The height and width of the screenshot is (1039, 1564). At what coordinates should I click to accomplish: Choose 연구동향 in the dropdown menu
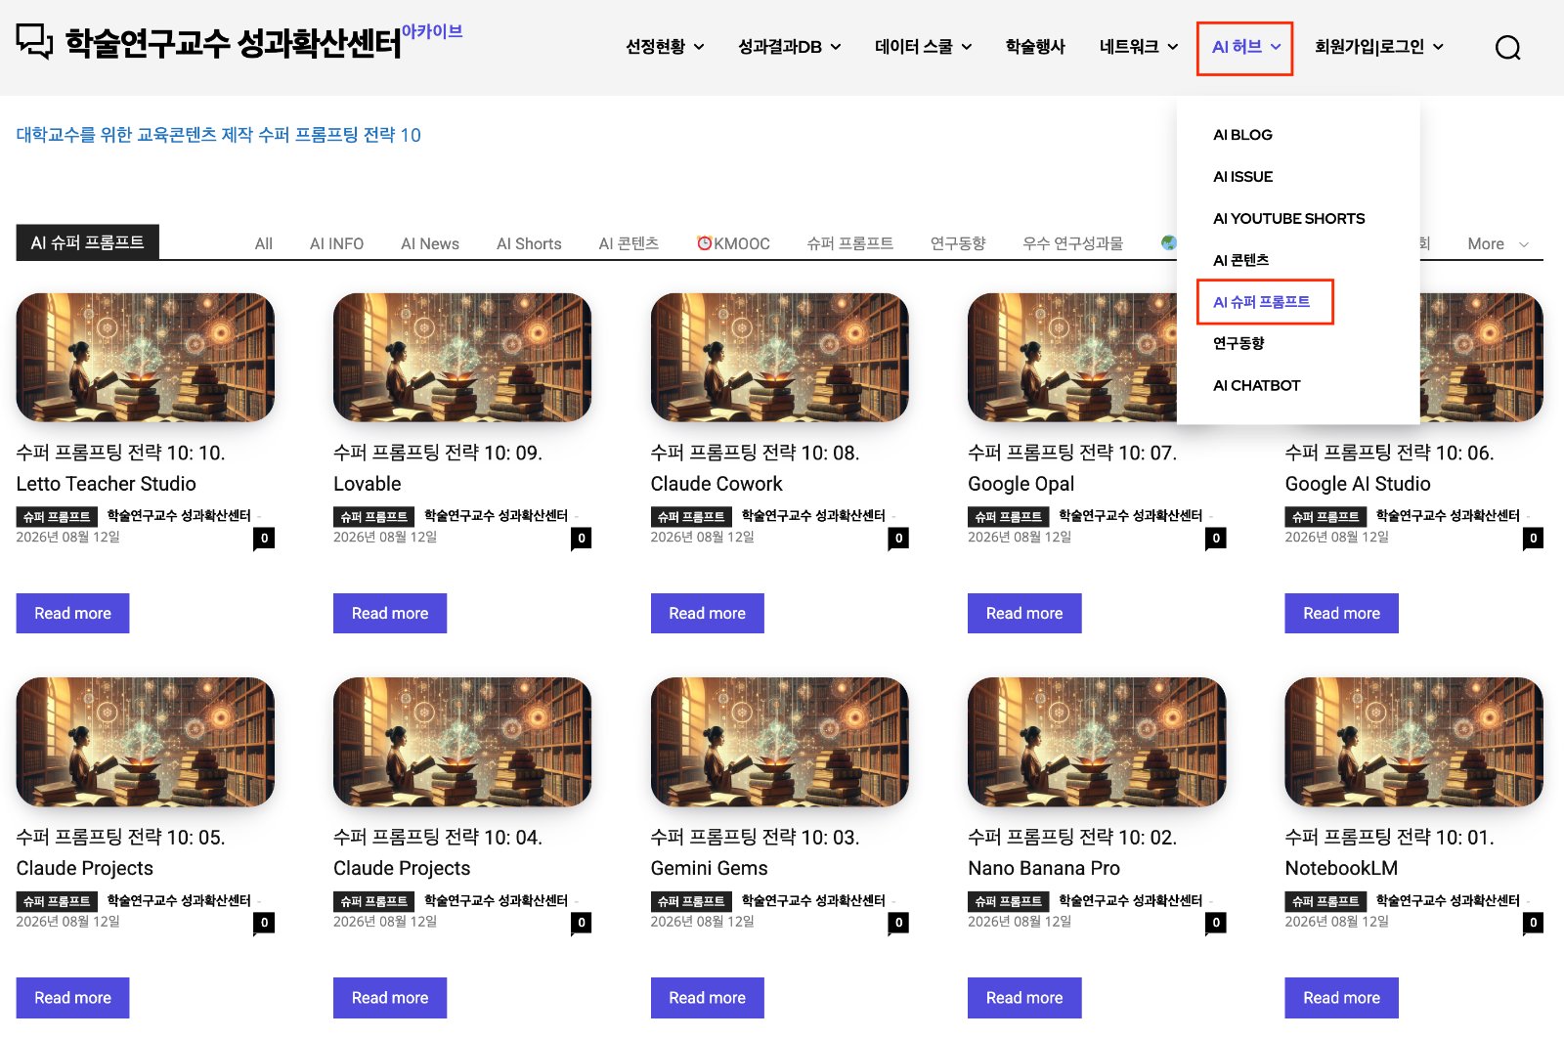(1238, 343)
